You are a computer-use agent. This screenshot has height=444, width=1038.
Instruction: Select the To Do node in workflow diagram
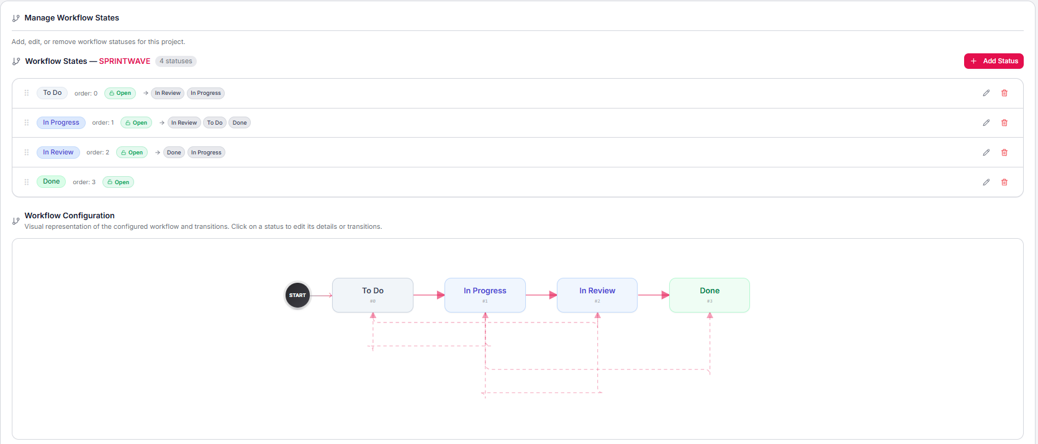372,295
